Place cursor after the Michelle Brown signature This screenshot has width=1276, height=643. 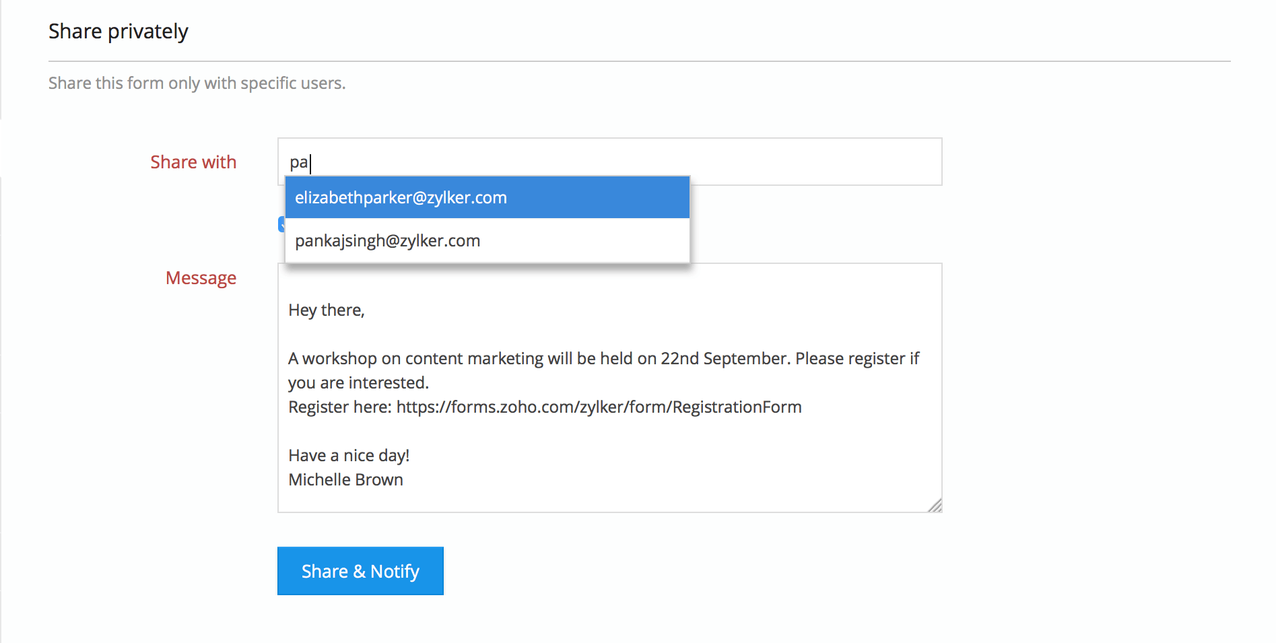[x=405, y=480]
